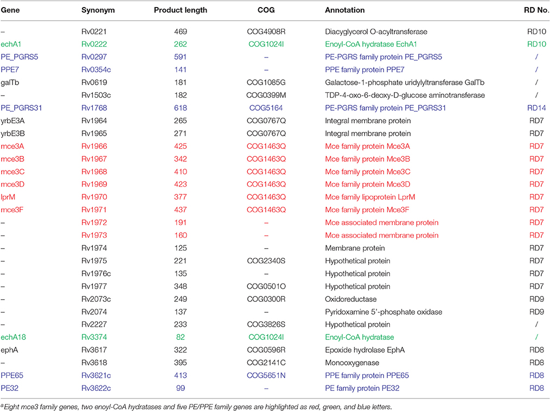The height and width of the screenshot is (411, 550).
Task: Click the COG column header
Action: click(266, 10)
